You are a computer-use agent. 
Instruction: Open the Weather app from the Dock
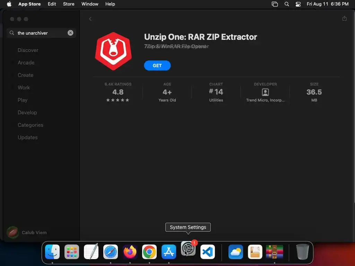point(236,252)
